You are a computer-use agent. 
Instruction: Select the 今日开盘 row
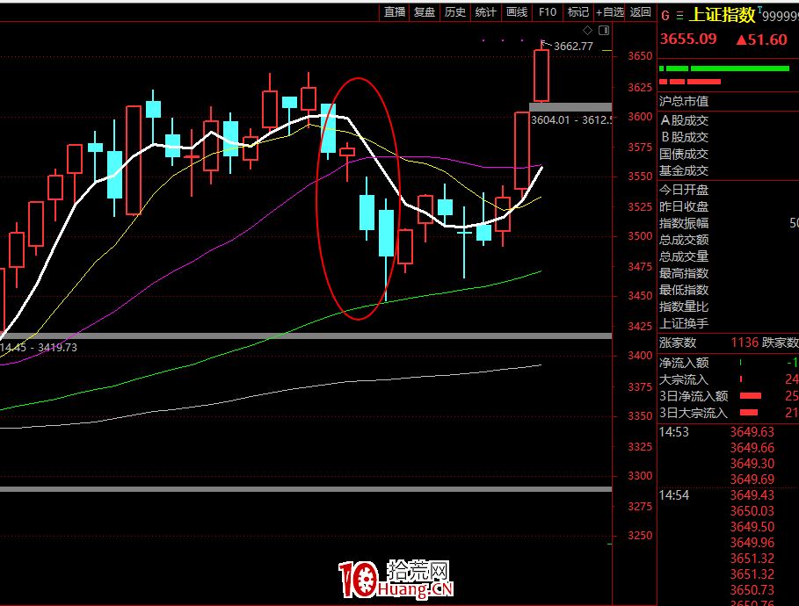729,190
